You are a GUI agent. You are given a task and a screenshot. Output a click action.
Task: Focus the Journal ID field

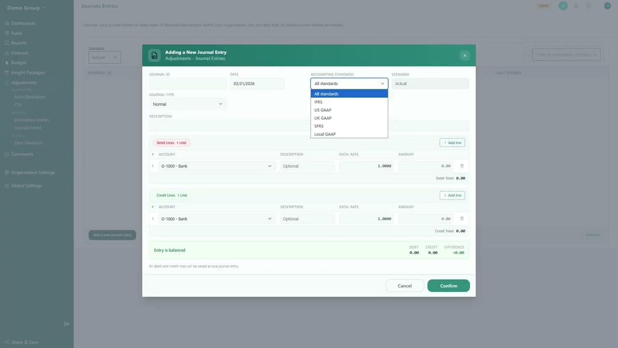(188, 84)
